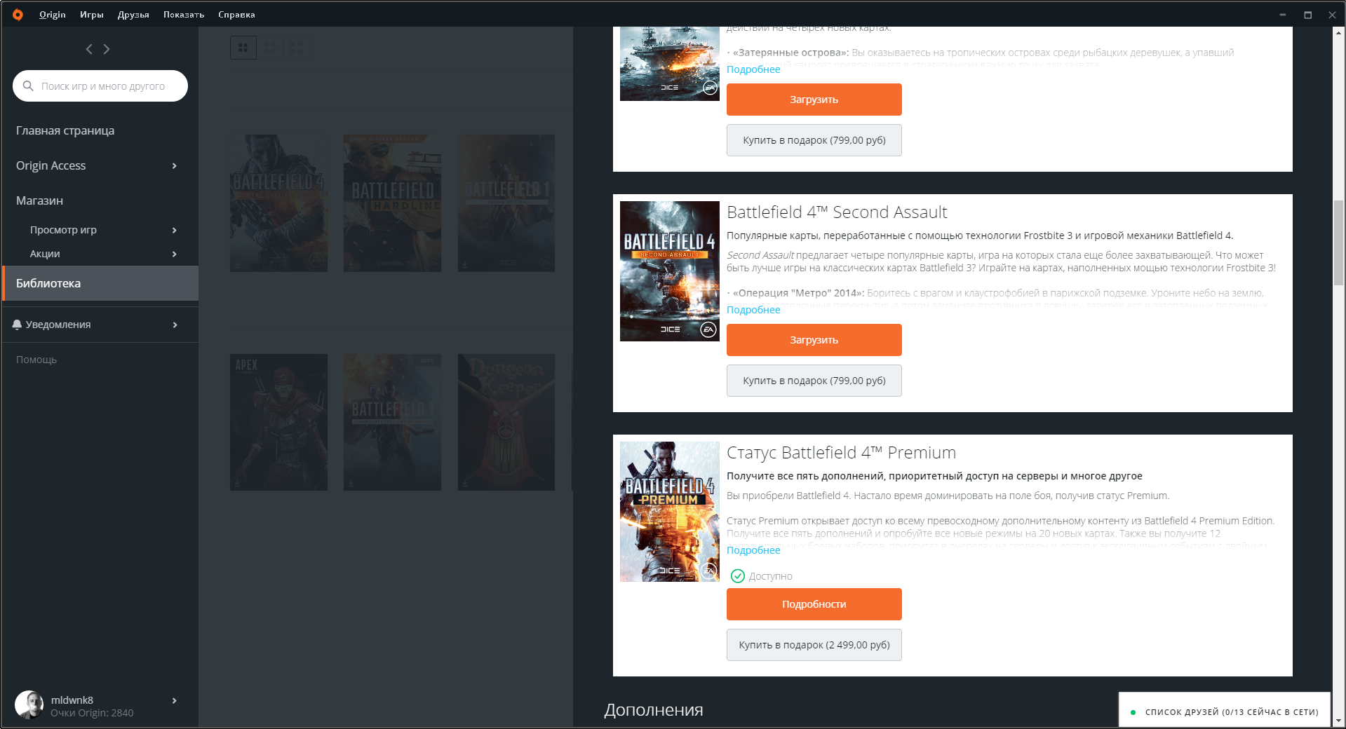Select Apex Legends tile in library
Image resolution: width=1346 pixels, height=729 pixels.
pyautogui.click(x=278, y=422)
